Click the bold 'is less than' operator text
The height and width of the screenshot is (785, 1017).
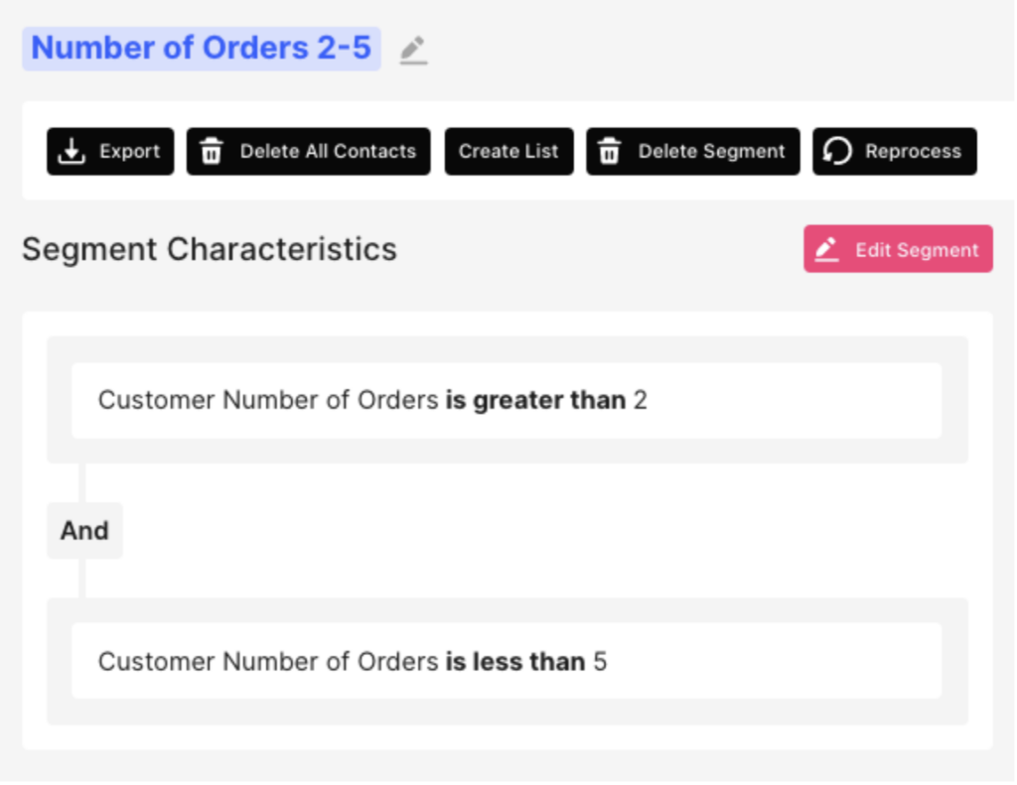click(x=515, y=662)
